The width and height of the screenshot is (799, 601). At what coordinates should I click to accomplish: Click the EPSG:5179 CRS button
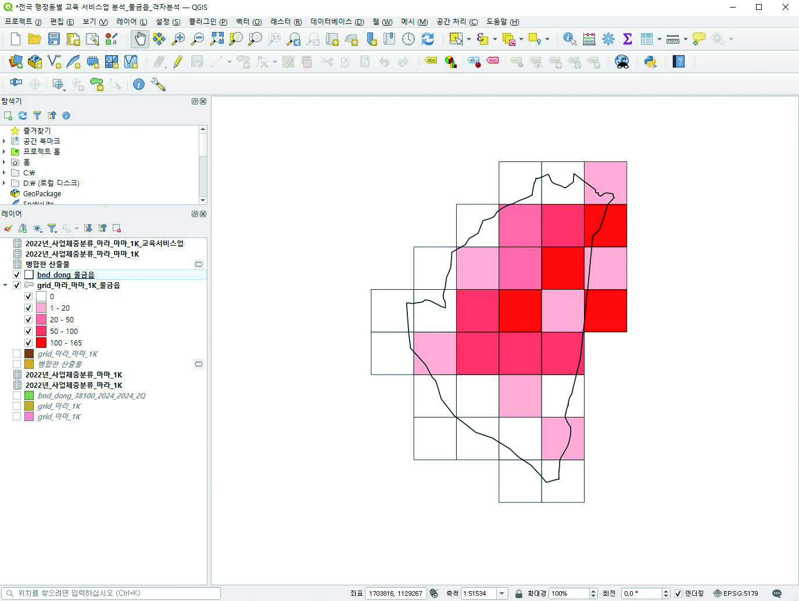(736, 593)
